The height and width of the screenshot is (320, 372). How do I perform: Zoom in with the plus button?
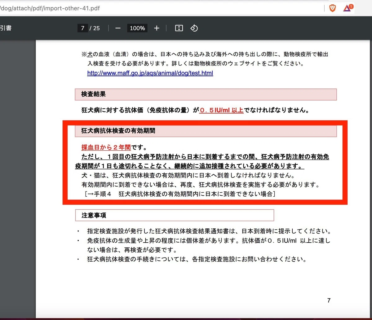point(157,28)
